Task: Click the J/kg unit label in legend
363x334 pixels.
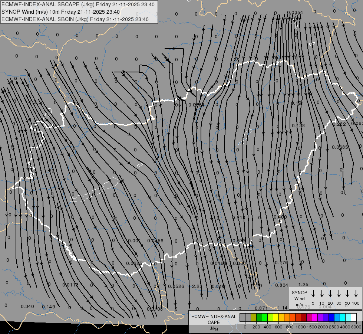Action: (x=214, y=328)
